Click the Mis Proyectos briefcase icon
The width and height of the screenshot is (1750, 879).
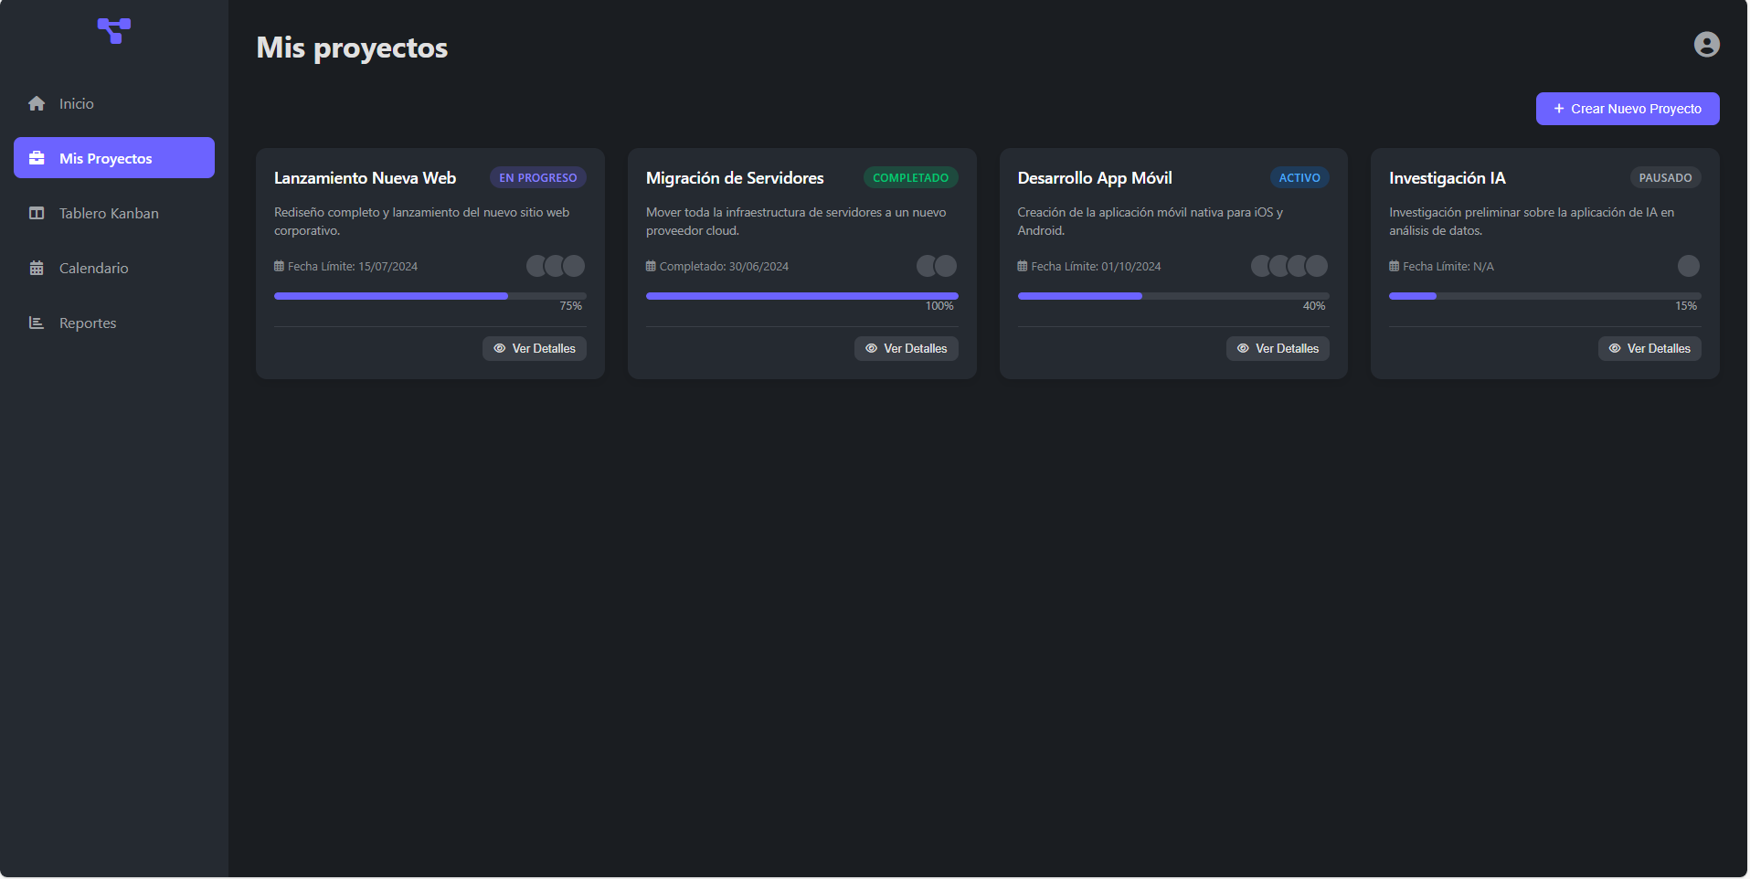click(37, 159)
